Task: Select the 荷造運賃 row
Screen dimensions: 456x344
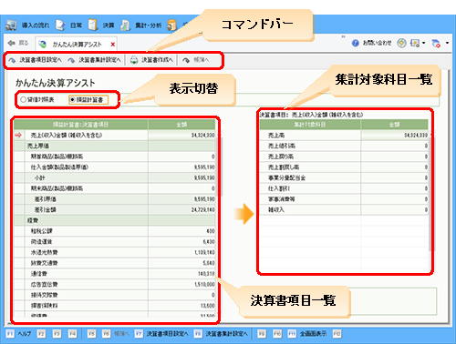Action: (x=115, y=242)
